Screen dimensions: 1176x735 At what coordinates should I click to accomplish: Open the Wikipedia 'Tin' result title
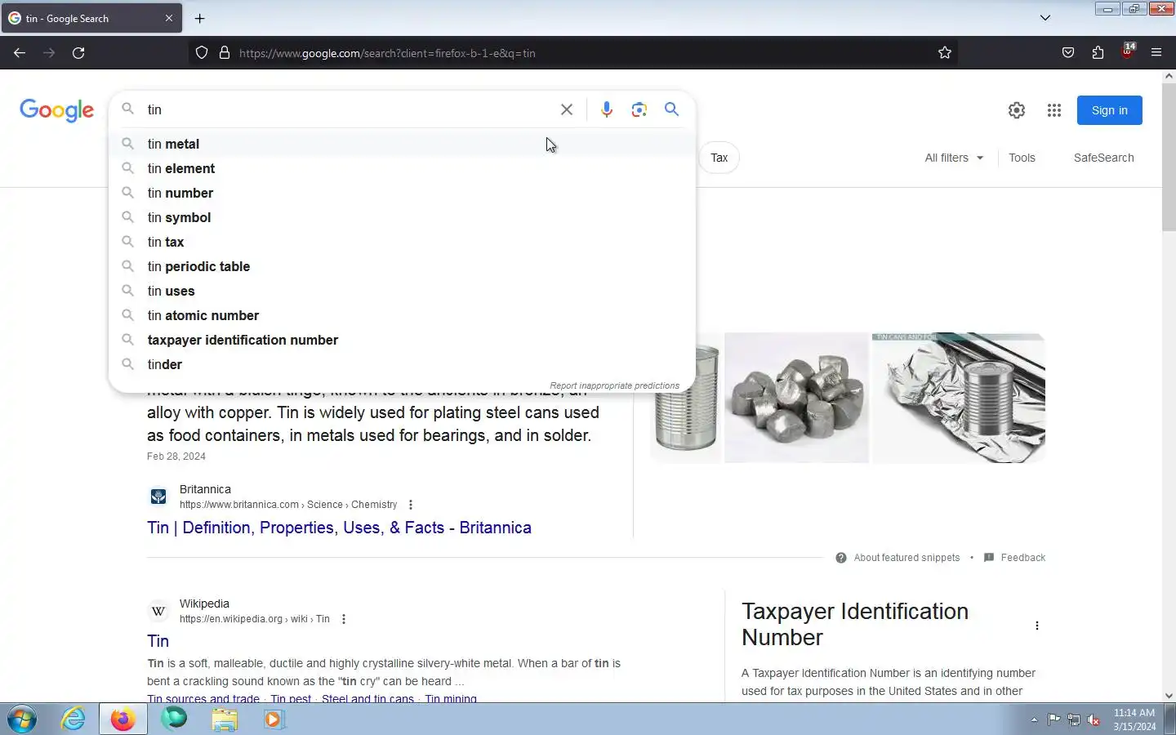[x=158, y=641]
